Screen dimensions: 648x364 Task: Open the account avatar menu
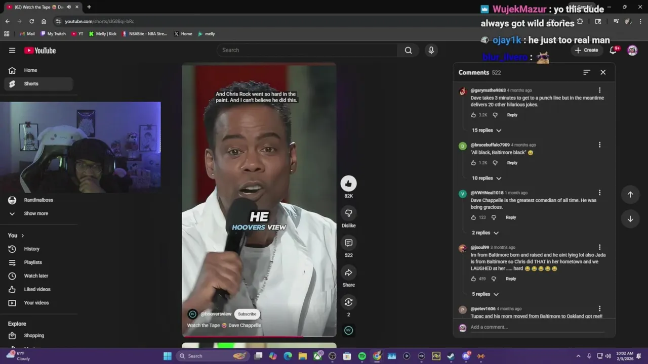pyautogui.click(x=632, y=50)
